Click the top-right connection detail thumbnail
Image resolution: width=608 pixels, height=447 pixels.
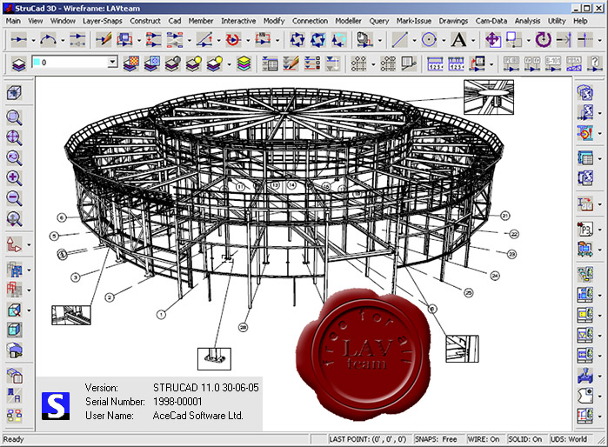(x=489, y=97)
